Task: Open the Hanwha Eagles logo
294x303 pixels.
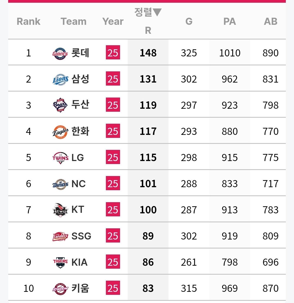Action: pyautogui.click(x=60, y=132)
